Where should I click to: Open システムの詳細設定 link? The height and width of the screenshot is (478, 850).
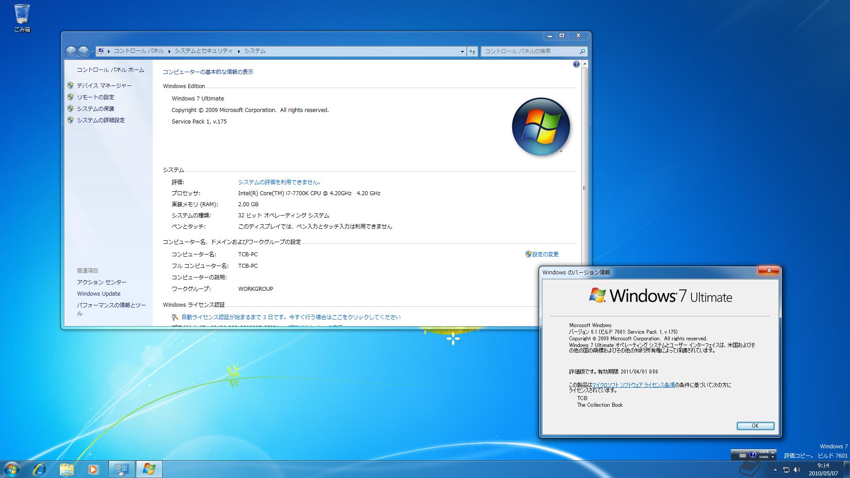101,120
